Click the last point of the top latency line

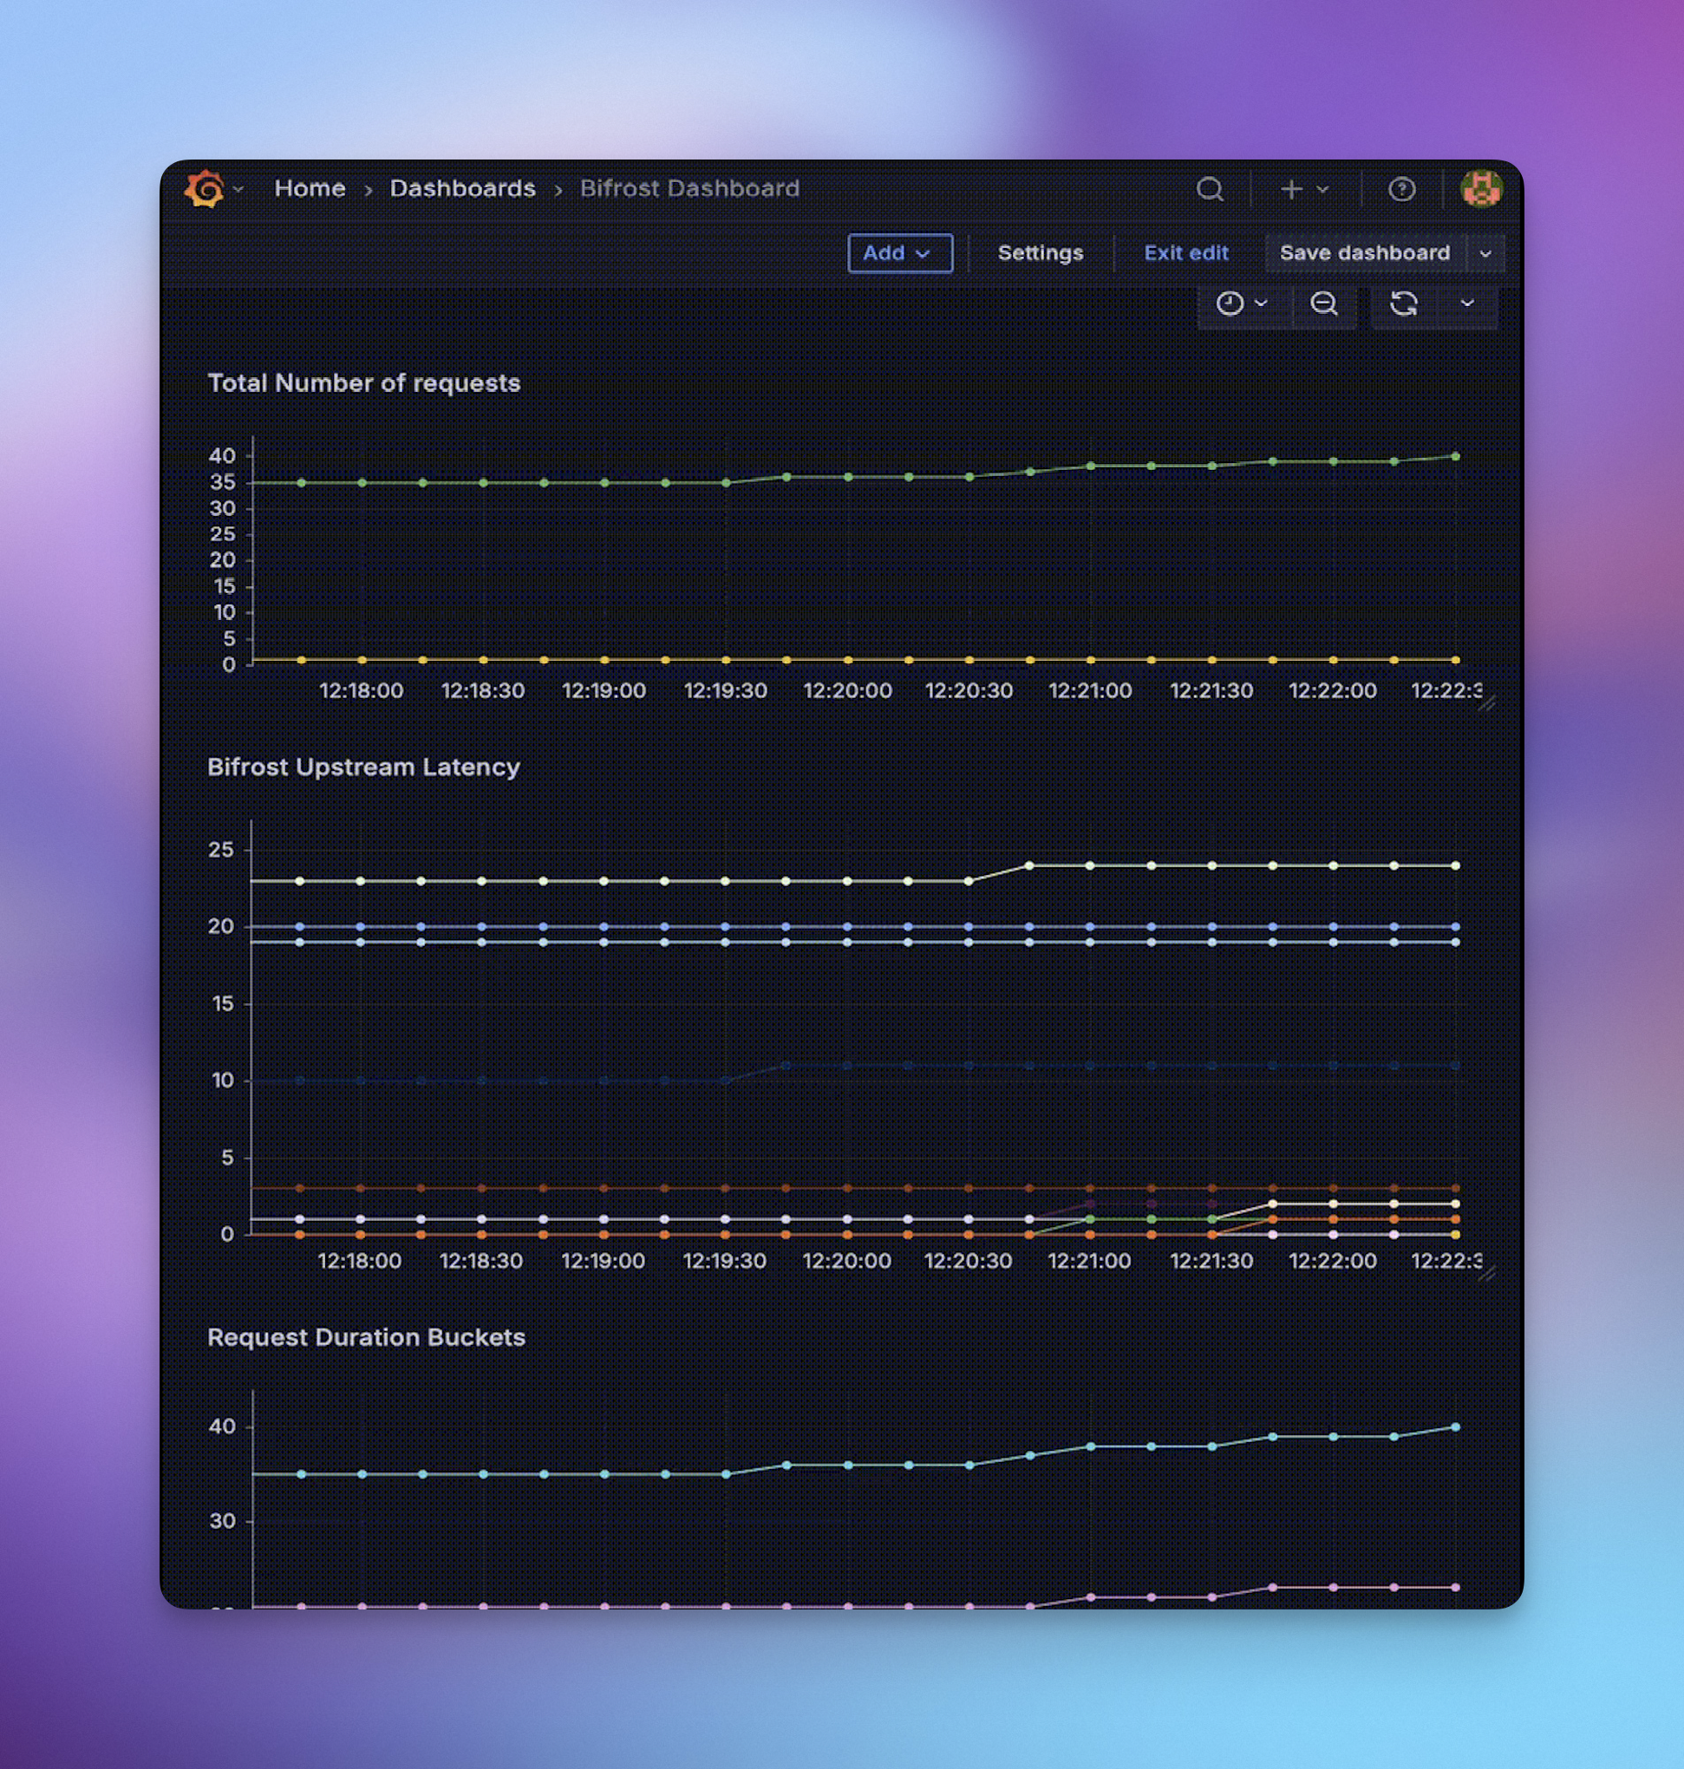click(x=1455, y=866)
